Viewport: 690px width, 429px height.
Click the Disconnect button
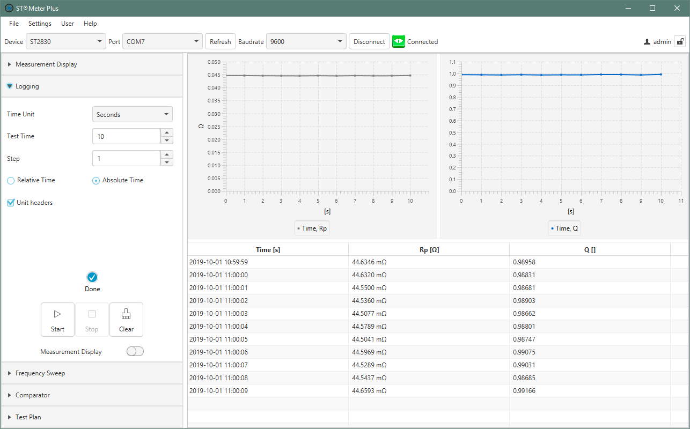(x=369, y=41)
